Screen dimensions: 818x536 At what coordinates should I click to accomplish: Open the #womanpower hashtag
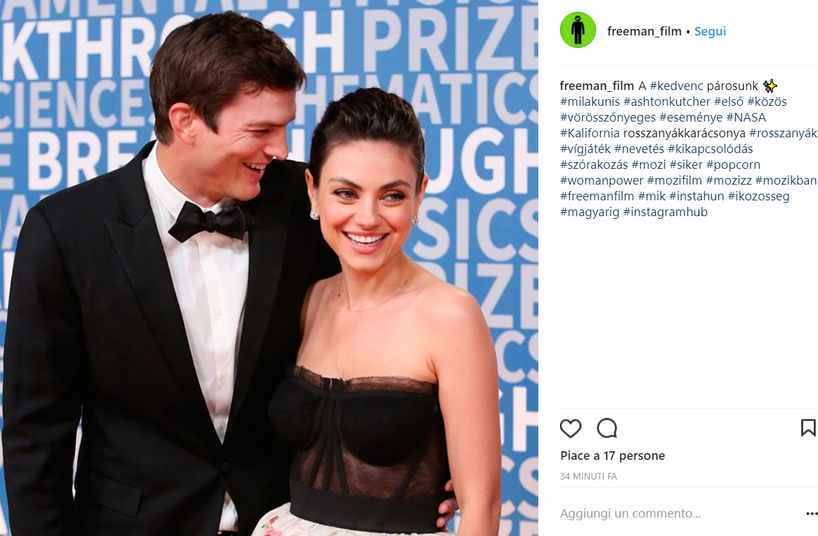pyautogui.click(x=601, y=181)
